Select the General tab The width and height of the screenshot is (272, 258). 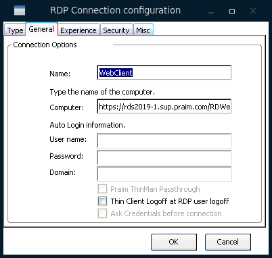tap(41, 29)
